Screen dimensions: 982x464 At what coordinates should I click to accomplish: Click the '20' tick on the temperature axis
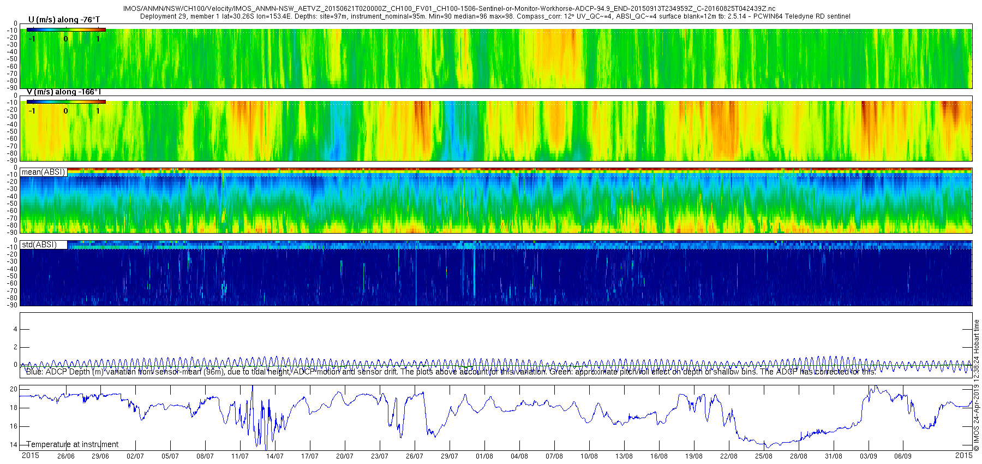click(x=14, y=389)
